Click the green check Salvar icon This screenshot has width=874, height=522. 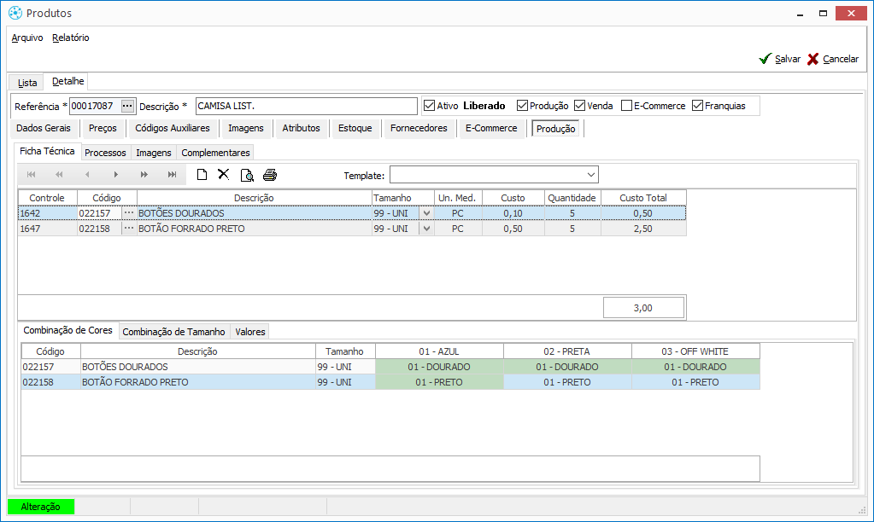click(x=765, y=59)
